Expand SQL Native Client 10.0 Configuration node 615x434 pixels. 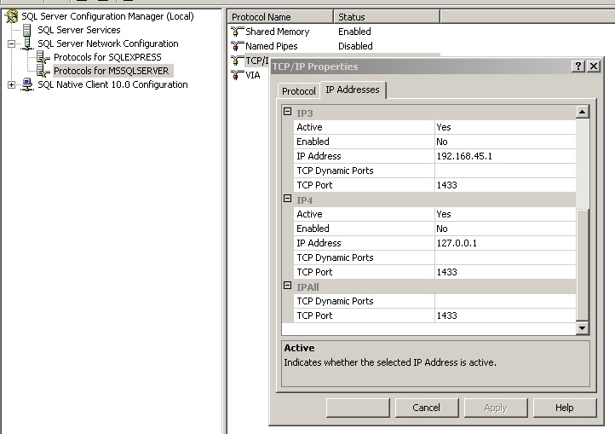(11, 84)
